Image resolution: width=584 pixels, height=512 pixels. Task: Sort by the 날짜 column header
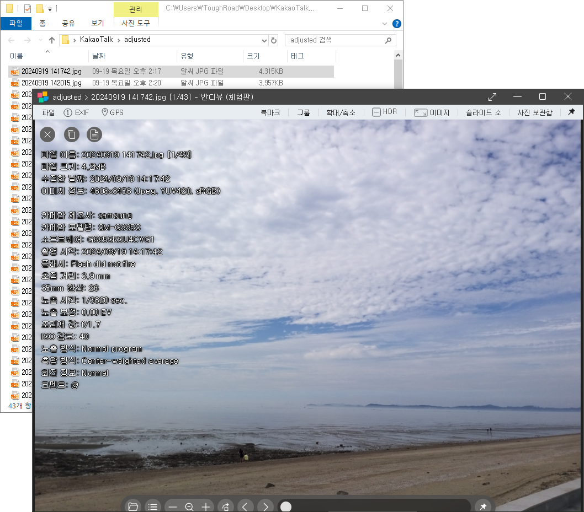click(132, 56)
